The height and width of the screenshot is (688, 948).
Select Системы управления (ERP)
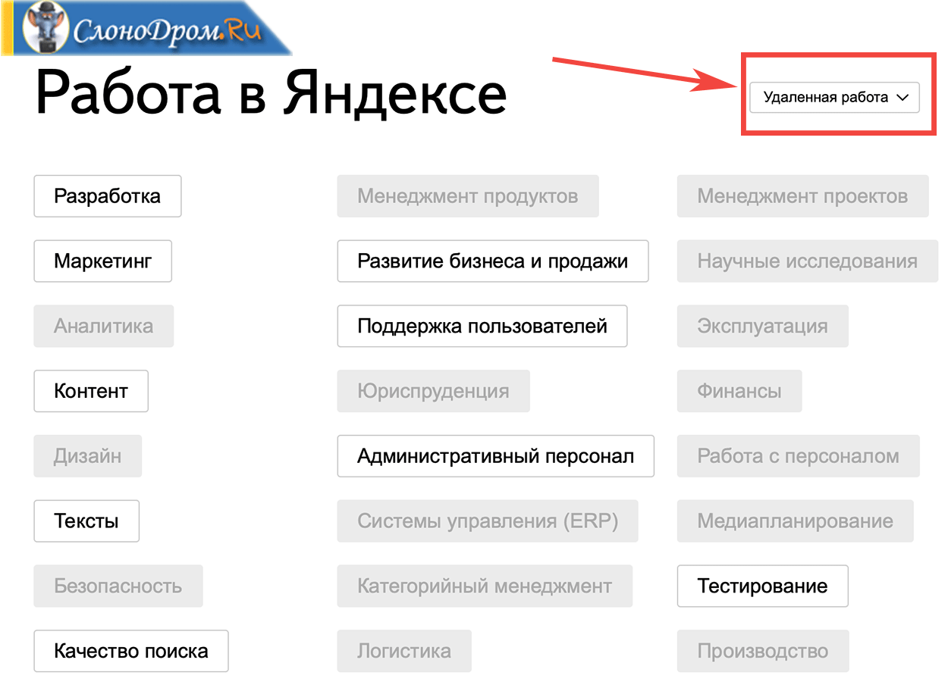(x=488, y=521)
